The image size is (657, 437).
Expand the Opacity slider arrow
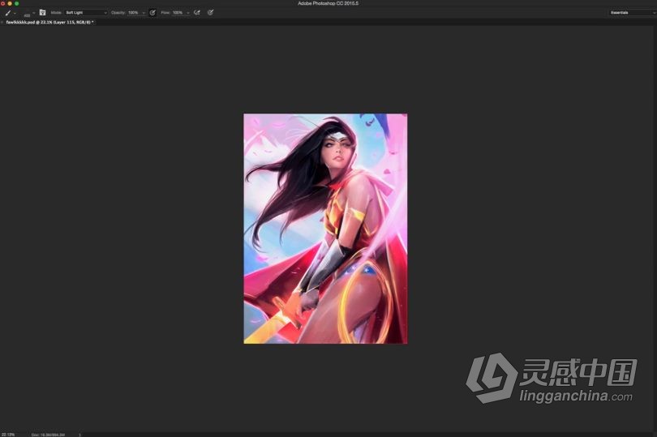point(144,13)
